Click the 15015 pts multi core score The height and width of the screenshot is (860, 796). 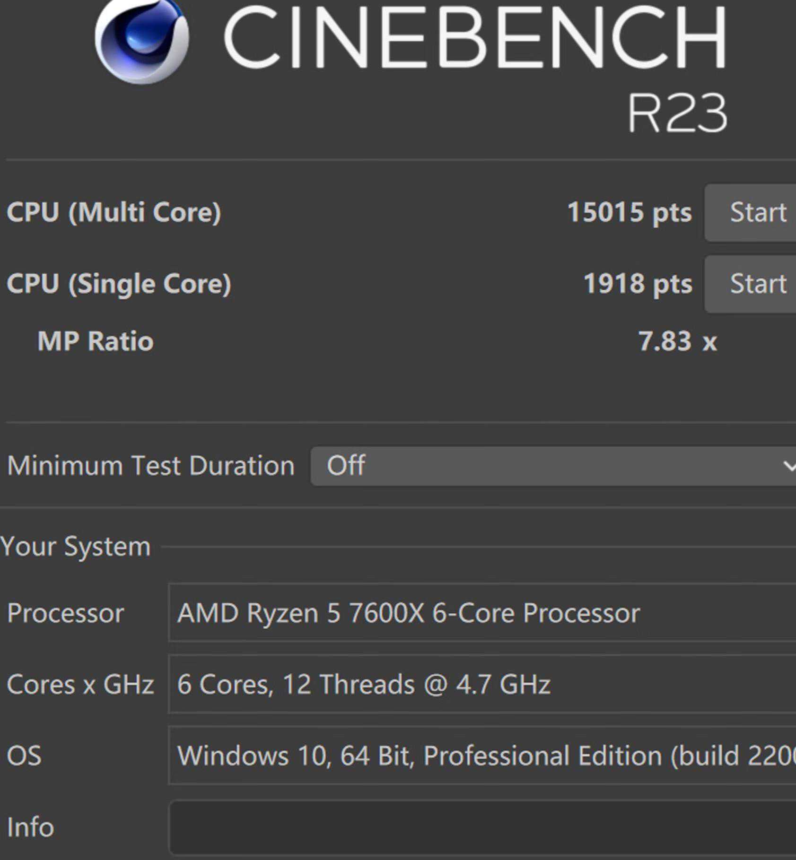tap(629, 212)
